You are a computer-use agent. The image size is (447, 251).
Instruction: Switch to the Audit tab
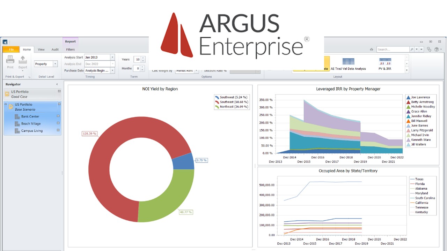point(55,50)
